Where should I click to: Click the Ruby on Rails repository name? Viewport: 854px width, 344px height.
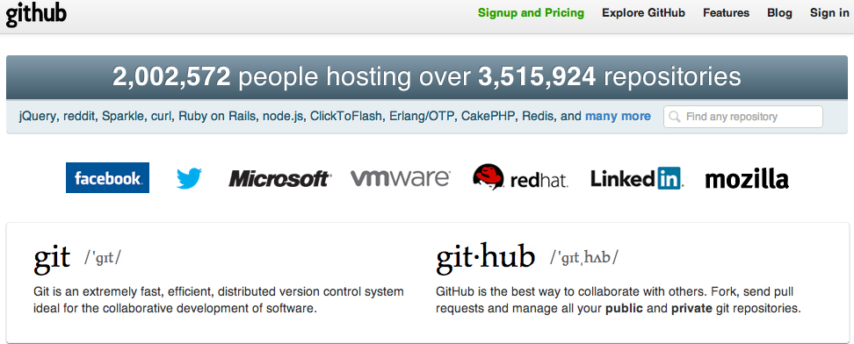218,116
